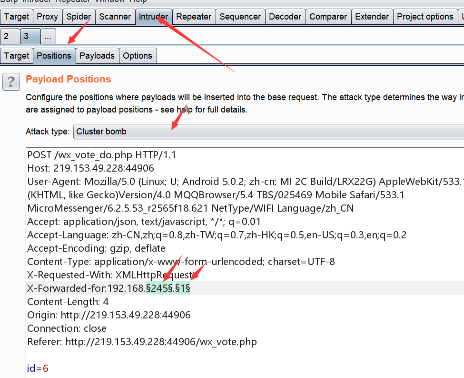Click the Host header line
The width and height of the screenshot is (464, 378).
click(x=90, y=168)
